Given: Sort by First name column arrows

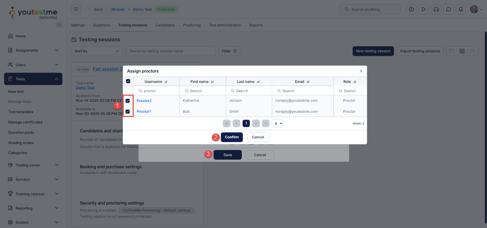Looking at the screenshot, I should point(212,82).
